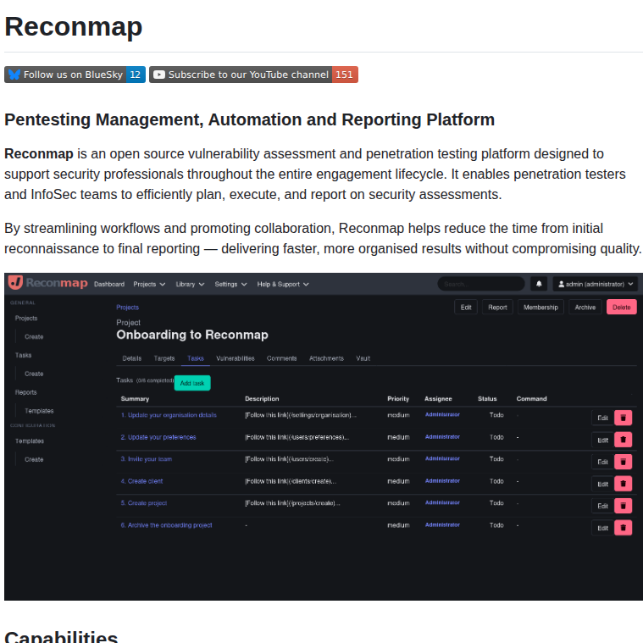Delete task 'Update your preferences' with trash icon
This screenshot has height=643, width=643.
[623, 440]
